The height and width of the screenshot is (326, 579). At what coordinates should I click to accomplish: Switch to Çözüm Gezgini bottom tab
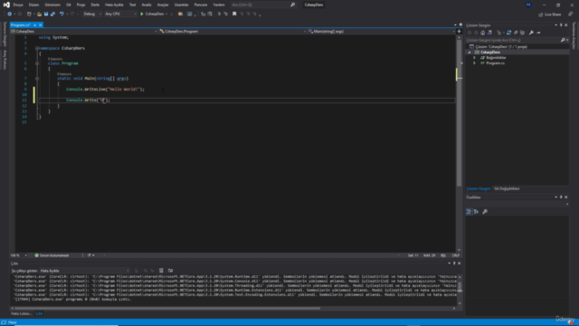coord(479,188)
